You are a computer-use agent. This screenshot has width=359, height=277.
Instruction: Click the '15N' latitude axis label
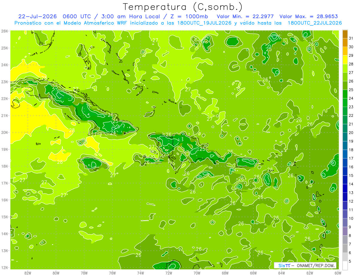[x=4, y=217]
